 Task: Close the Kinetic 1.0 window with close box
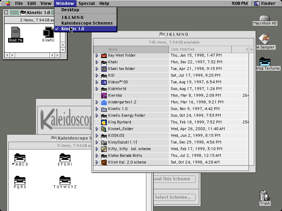click(6, 13)
